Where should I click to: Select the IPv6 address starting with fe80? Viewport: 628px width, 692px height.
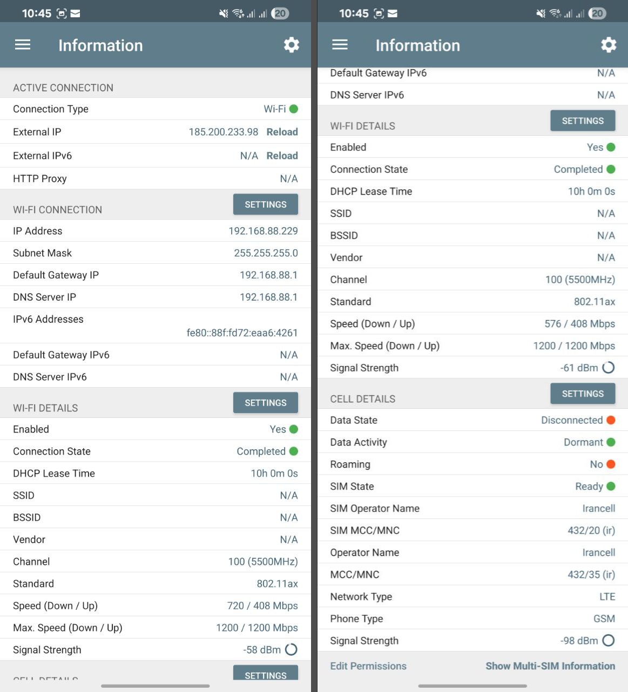pos(242,333)
